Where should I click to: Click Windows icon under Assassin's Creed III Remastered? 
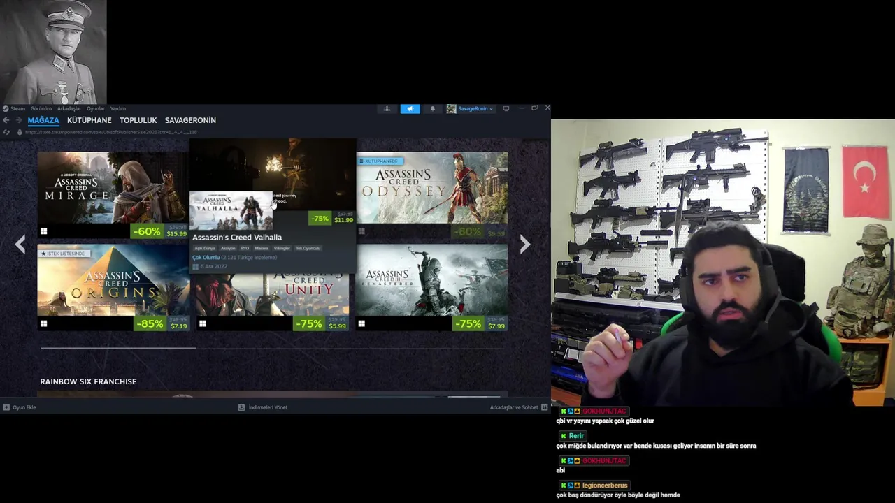click(x=361, y=323)
